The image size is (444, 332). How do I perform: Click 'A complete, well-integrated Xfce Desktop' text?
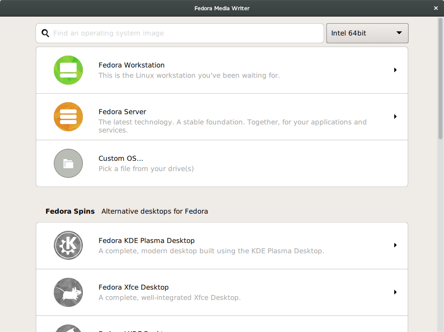pyautogui.click(x=170, y=298)
